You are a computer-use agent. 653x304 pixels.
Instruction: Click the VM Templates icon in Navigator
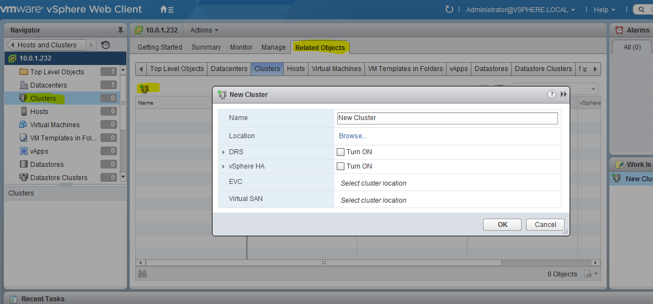click(23, 138)
